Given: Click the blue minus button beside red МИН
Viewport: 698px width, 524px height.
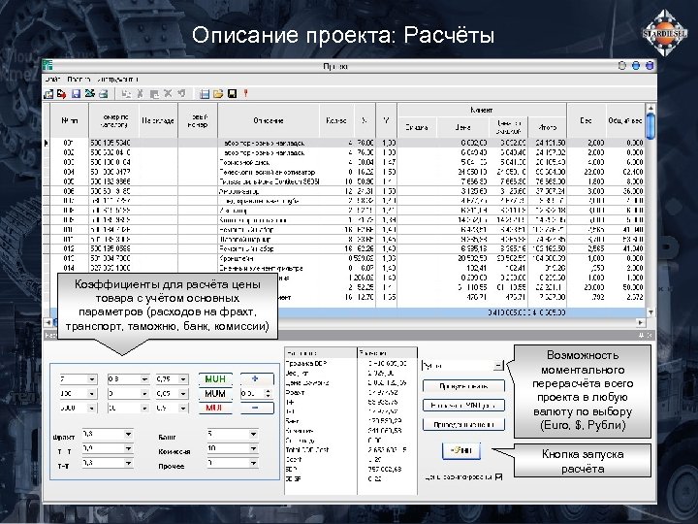Looking at the screenshot, I should [x=257, y=409].
